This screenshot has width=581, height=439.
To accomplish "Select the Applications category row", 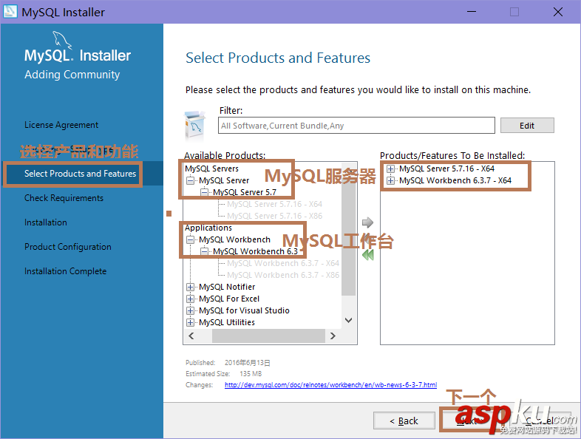I will pyautogui.click(x=208, y=228).
